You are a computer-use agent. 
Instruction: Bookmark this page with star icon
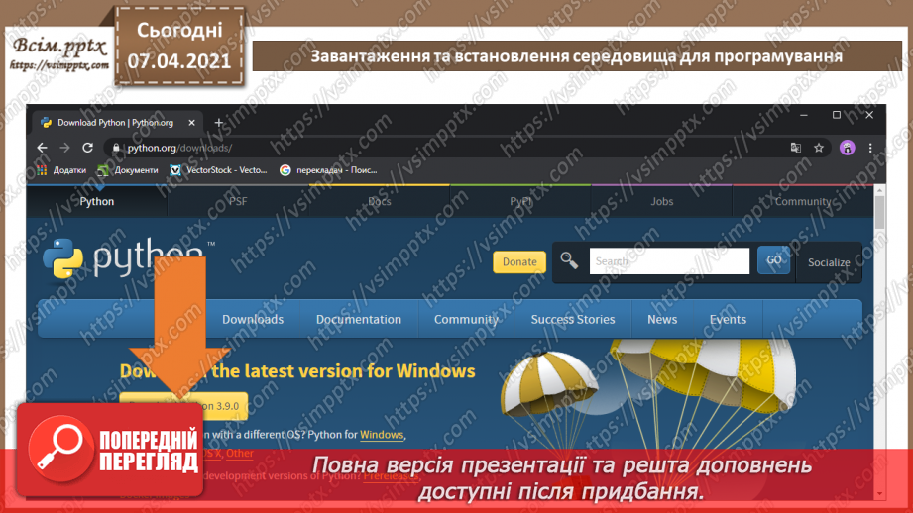coord(819,148)
